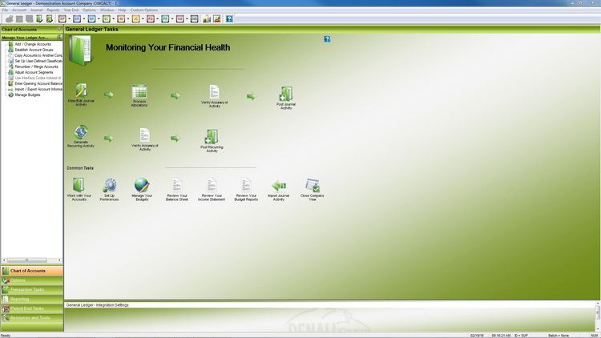The image size is (601, 338).
Task: Switch to Transaction Tasks navigation pane
Action: tap(27, 289)
